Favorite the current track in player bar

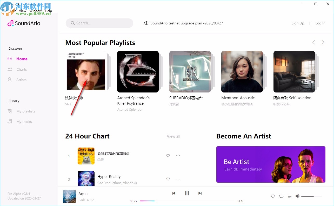[273, 196]
